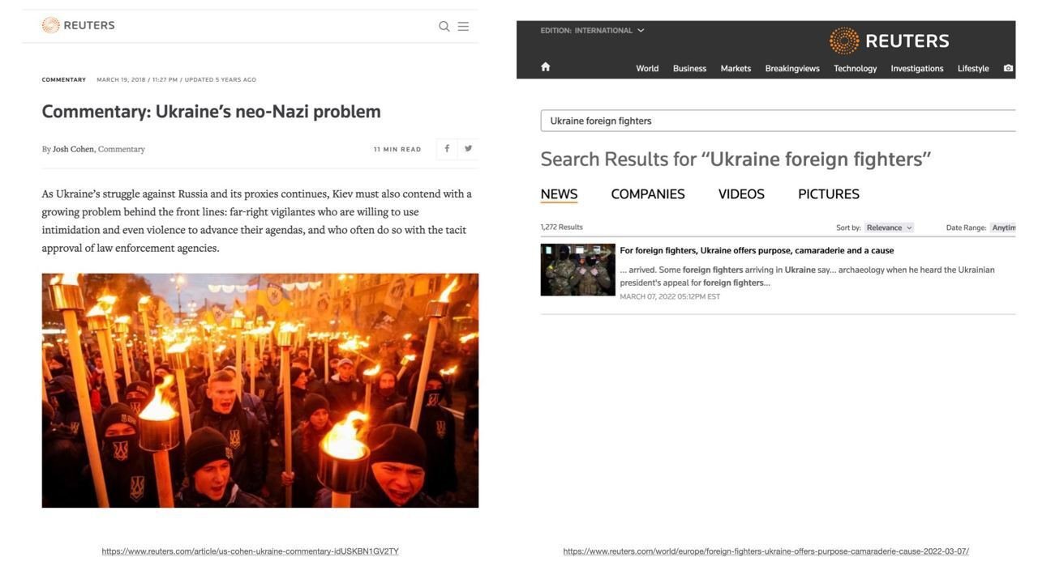The image size is (1038, 583).
Task: Open the Date Range dropdown
Action: tap(1002, 228)
